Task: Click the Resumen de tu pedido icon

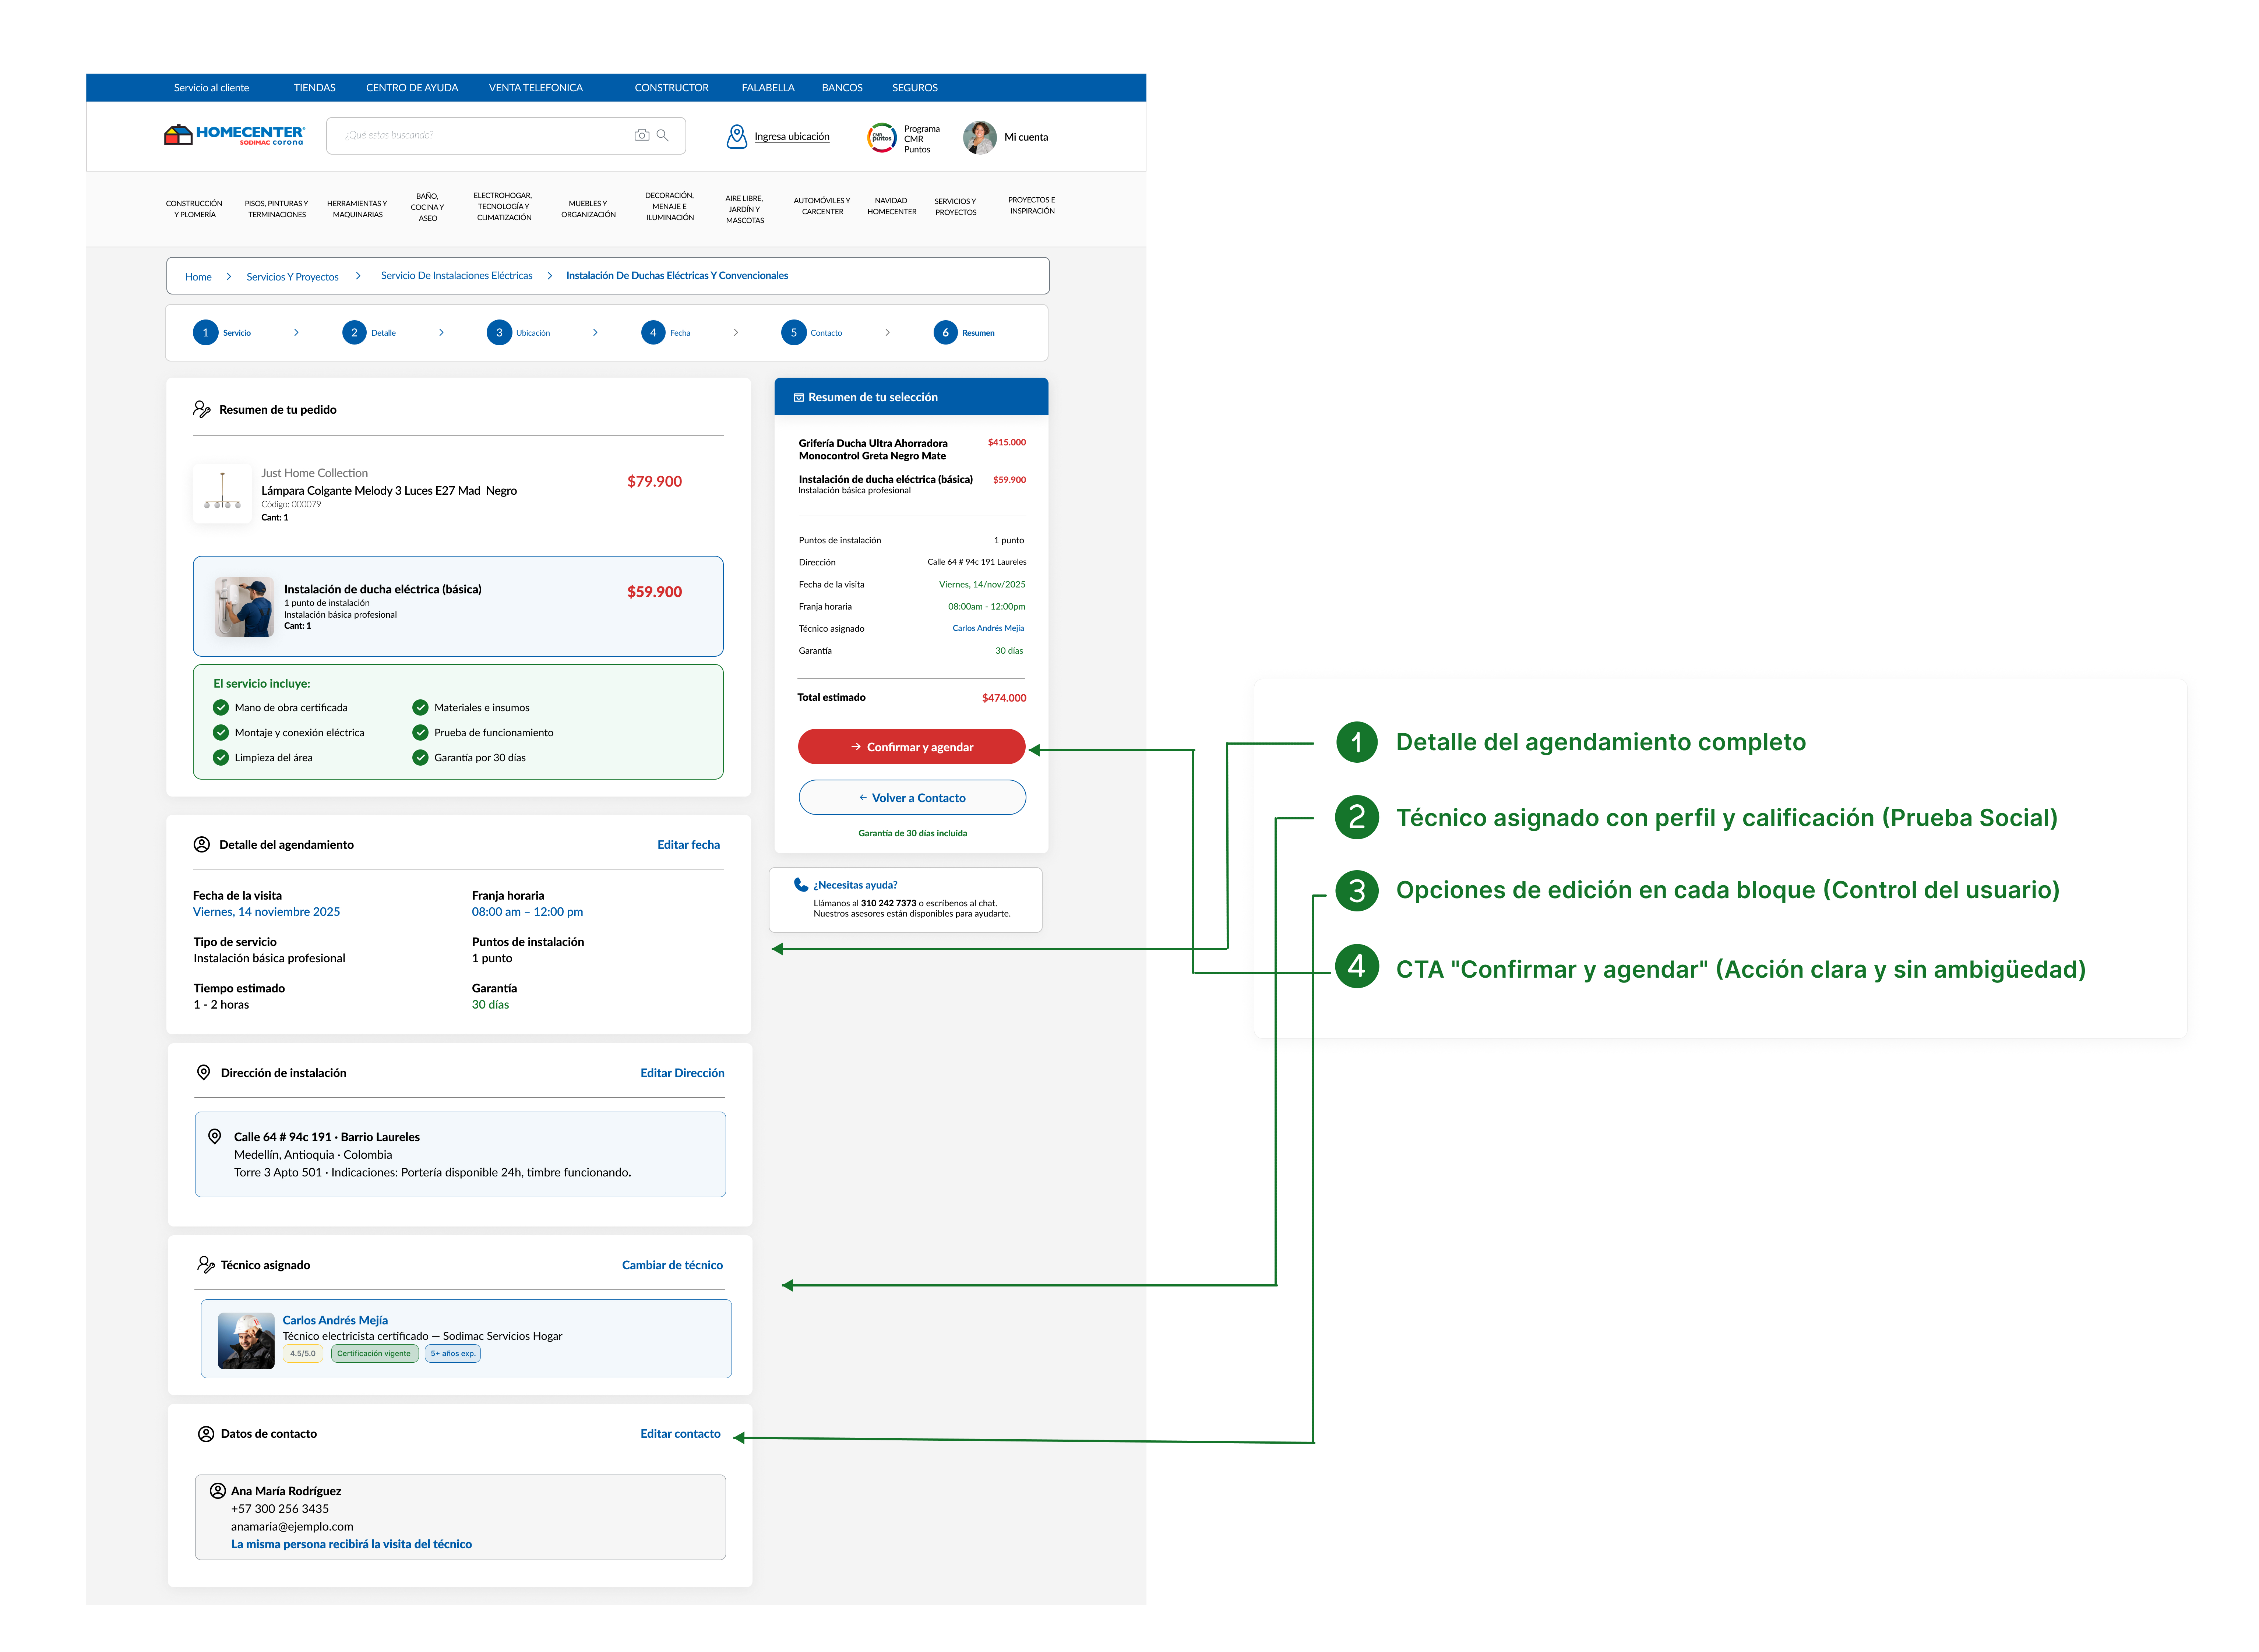Action: coord(202,409)
